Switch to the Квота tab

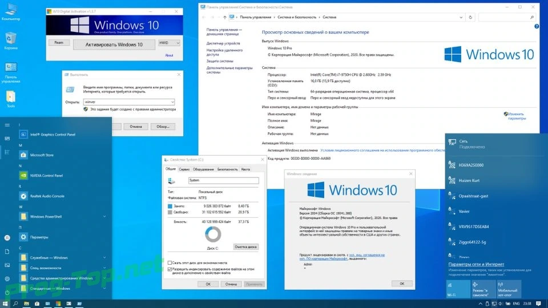click(245, 169)
